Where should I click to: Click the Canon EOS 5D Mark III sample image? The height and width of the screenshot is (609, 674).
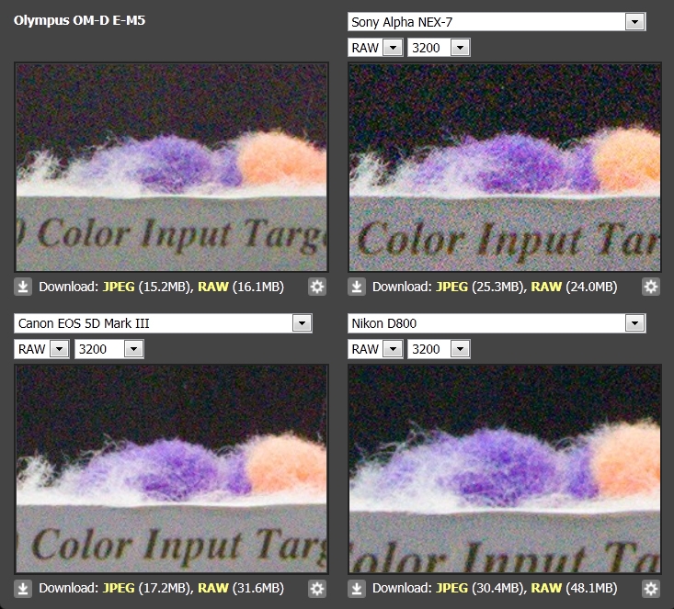(x=172, y=469)
